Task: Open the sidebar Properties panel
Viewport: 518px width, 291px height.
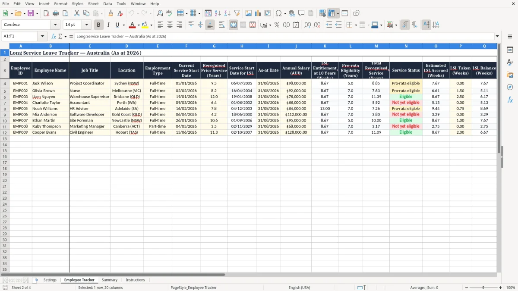Action: (x=510, y=50)
